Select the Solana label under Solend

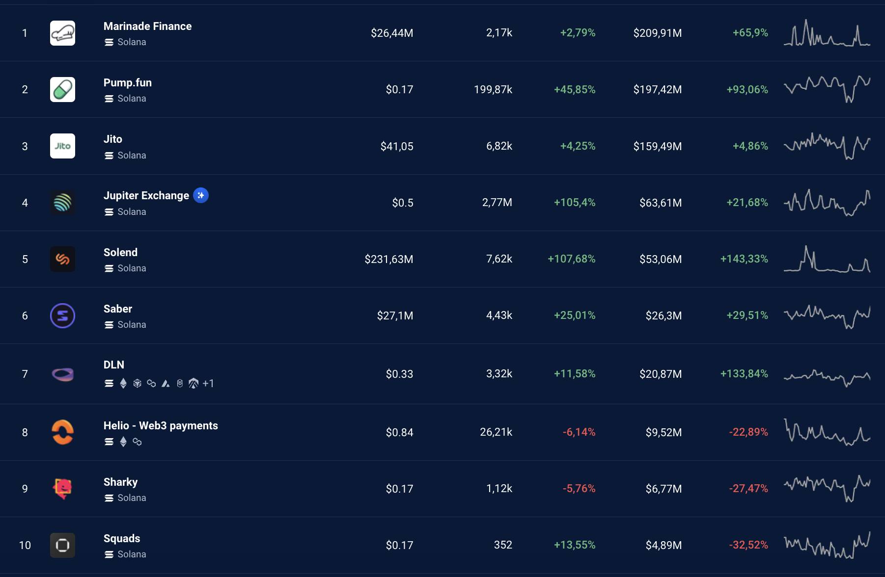pyautogui.click(x=132, y=268)
